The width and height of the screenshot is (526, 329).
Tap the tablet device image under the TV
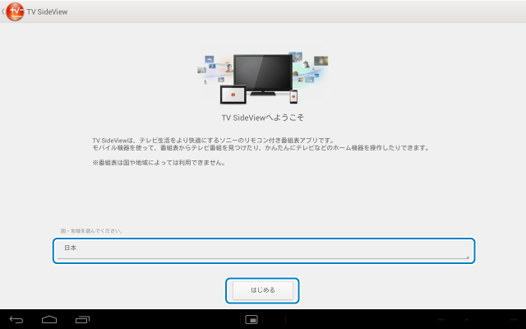click(233, 95)
